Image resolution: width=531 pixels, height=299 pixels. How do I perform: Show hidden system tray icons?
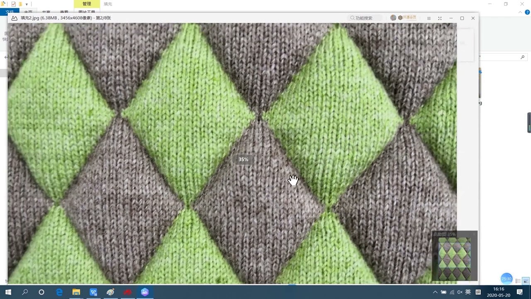pos(435,292)
